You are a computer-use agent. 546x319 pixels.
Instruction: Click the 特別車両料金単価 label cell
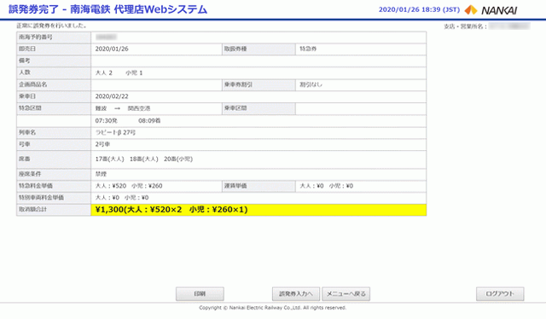[x=54, y=198]
